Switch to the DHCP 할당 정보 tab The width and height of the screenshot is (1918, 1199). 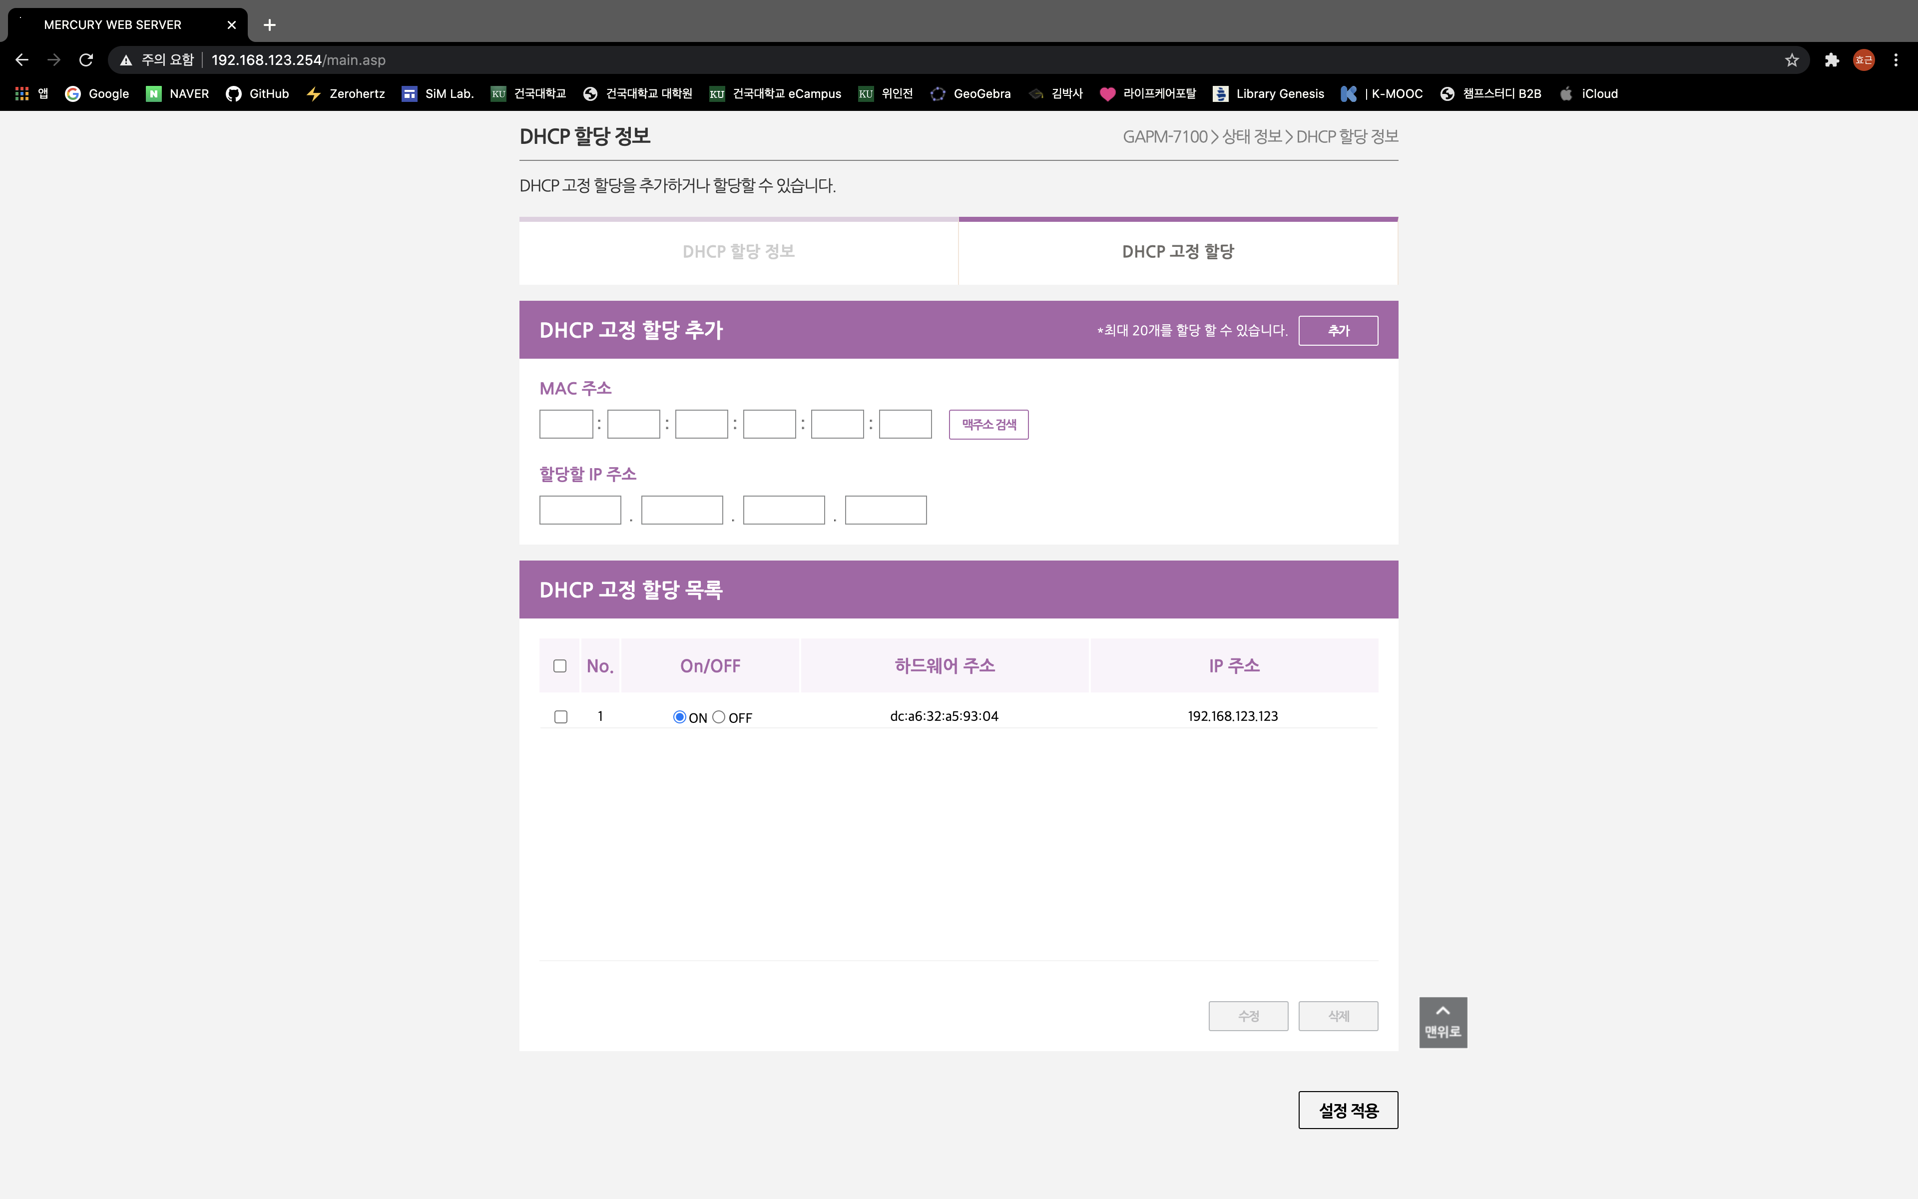[x=738, y=251]
